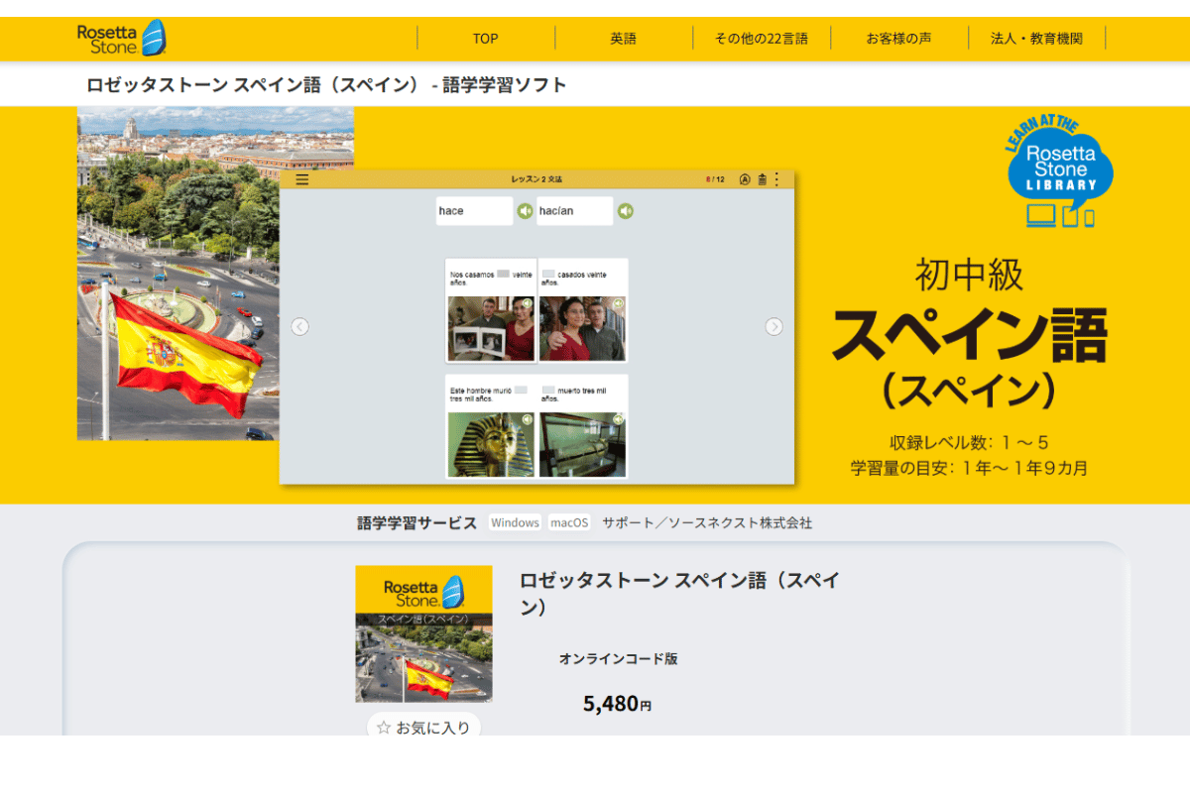The image size is (1190, 793).
Task: Open the lesson hamburger menu
Action: (x=301, y=179)
